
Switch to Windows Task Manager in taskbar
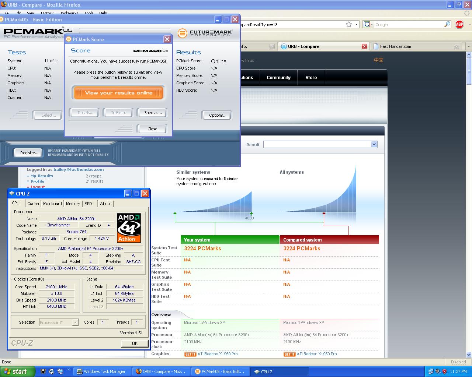103,371
